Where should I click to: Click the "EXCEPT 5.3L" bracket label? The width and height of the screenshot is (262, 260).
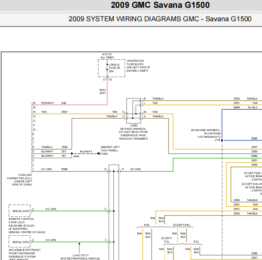point(166,240)
